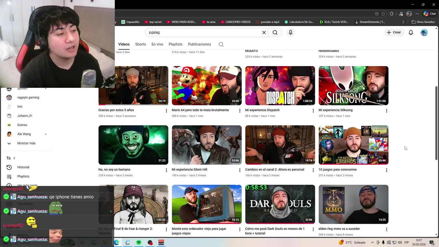Open options for Mi experiencia Silksong
The width and height of the screenshot is (439, 247).
387,111
